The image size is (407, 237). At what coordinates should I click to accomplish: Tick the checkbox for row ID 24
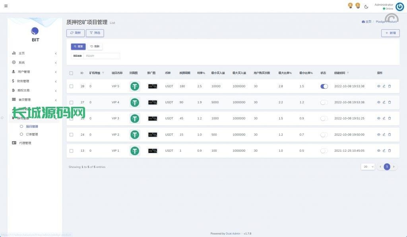click(71, 135)
